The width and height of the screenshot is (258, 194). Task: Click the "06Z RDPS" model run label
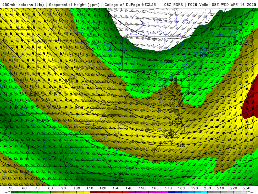coord(174,5)
